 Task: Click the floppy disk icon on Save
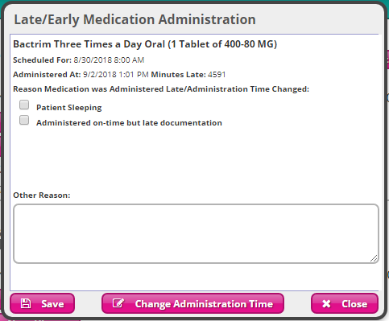pos(26,303)
